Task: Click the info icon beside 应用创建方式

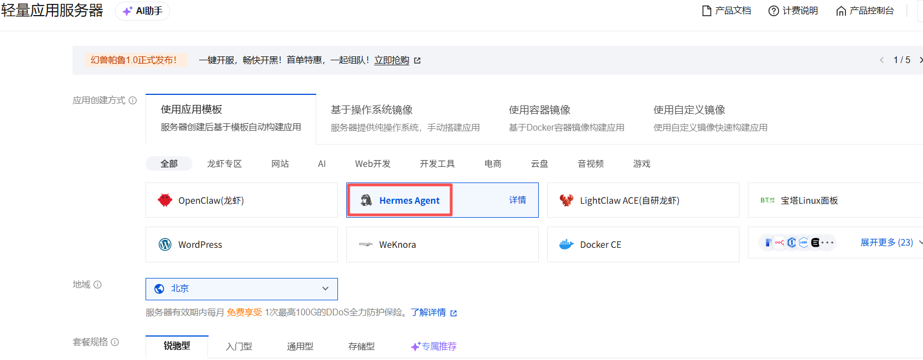Action: tap(133, 100)
